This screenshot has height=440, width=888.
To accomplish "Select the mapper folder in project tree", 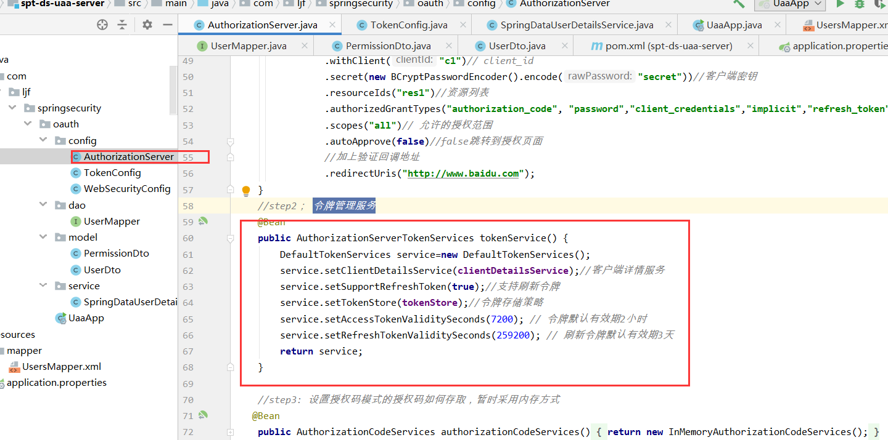I will (21, 350).
